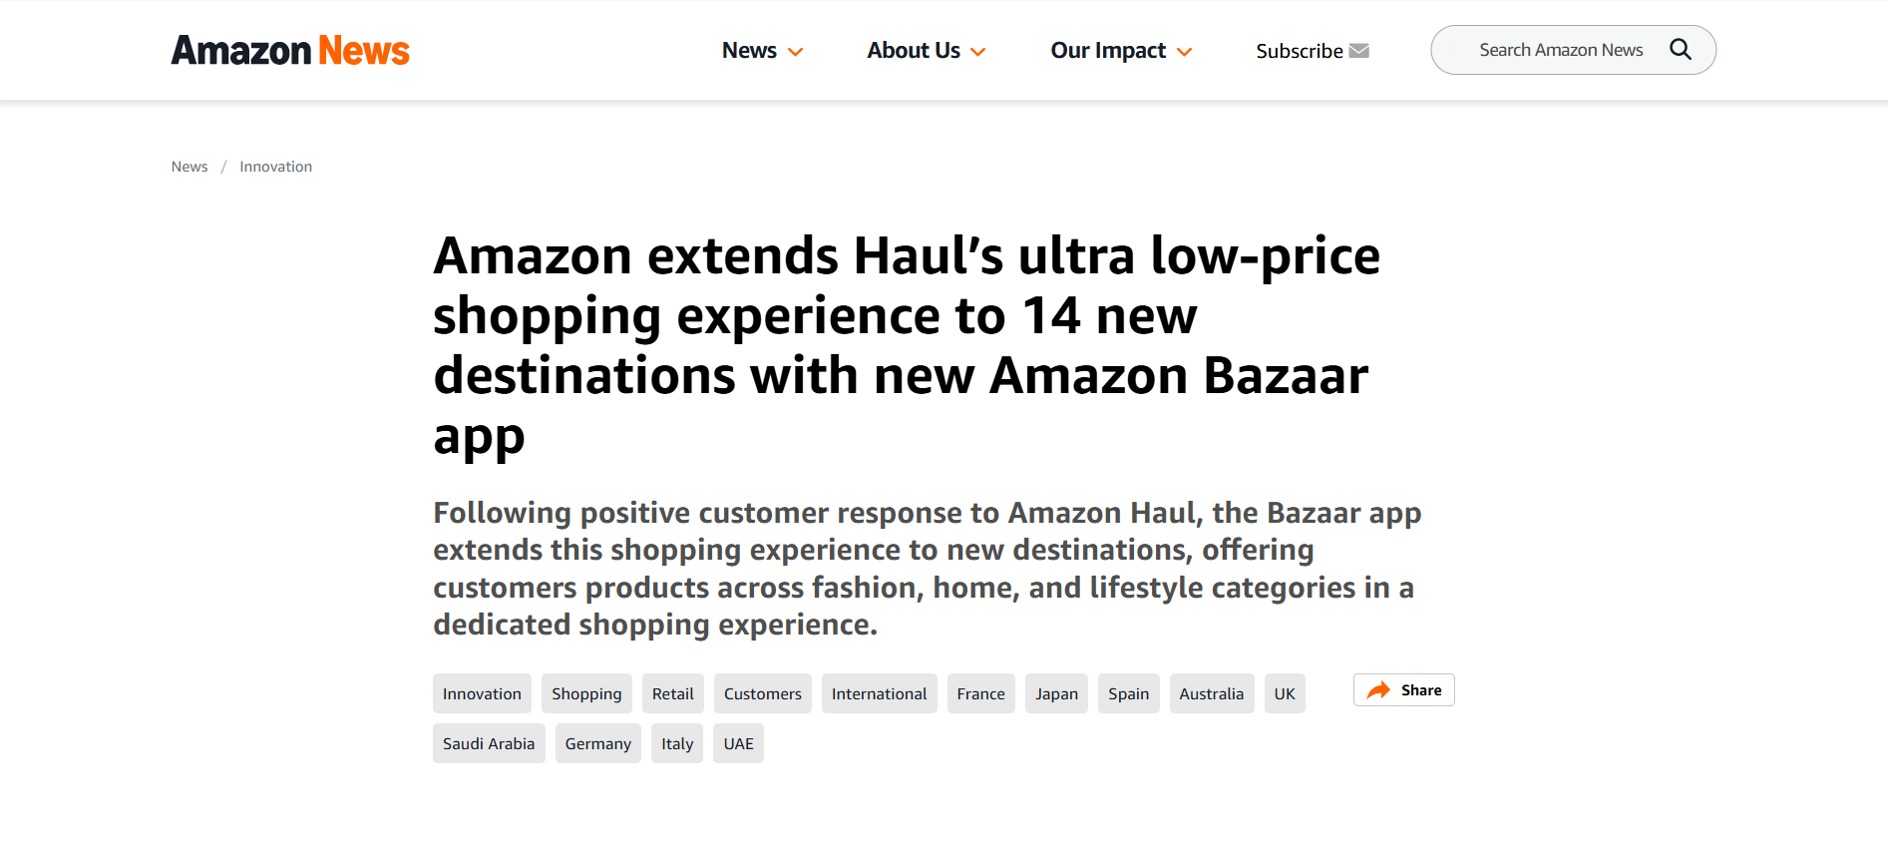This screenshot has width=1888, height=853.
Task: Expand the News dropdown menu
Action: tap(762, 51)
